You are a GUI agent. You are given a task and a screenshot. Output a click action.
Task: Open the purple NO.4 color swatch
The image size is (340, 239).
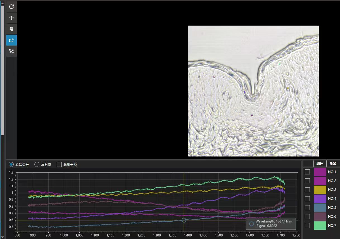tap(320, 199)
